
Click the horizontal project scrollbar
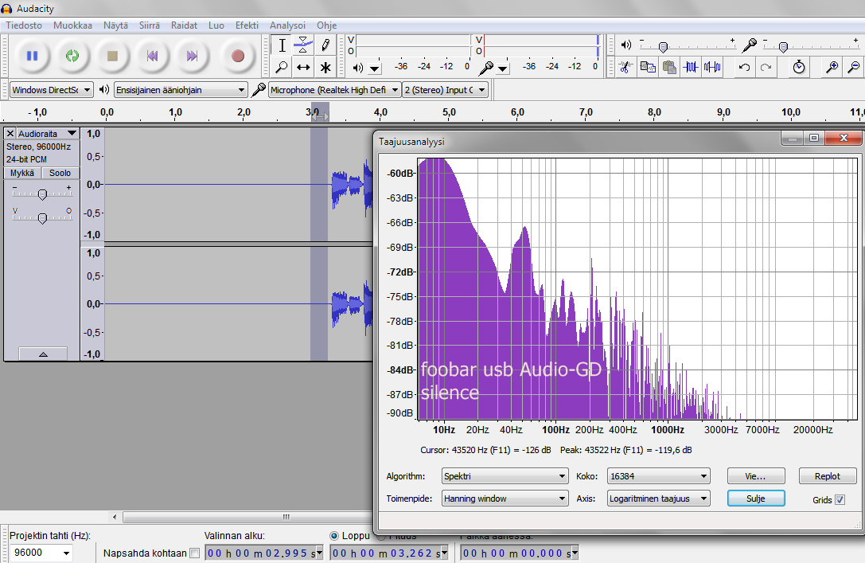[x=247, y=517]
